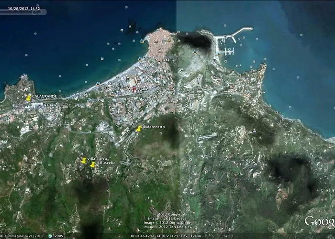The height and width of the screenshot is (239, 335).
Task: Select the yellow Il Marenetto pushpin
Action: (x=139, y=129)
